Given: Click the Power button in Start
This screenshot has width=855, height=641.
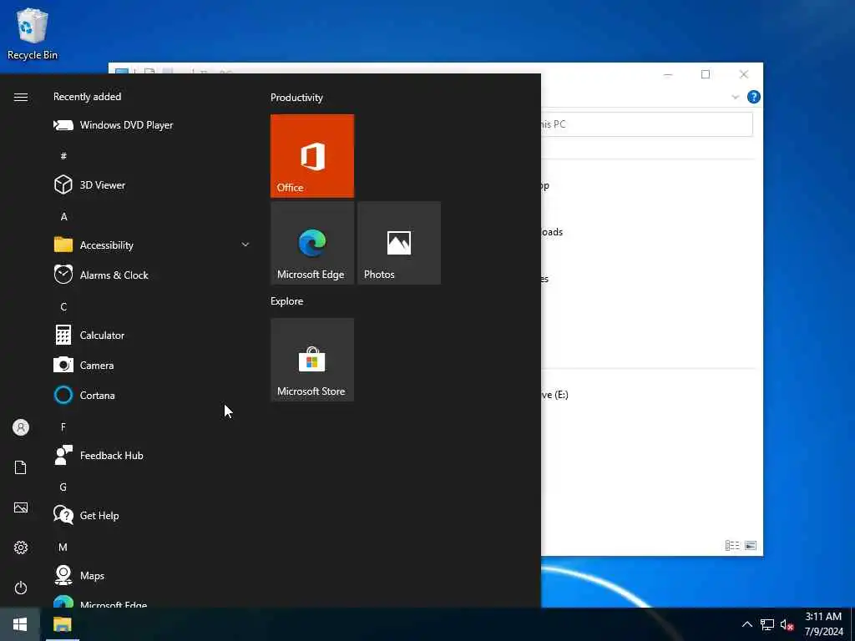Looking at the screenshot, I should (x=21, y=588).
